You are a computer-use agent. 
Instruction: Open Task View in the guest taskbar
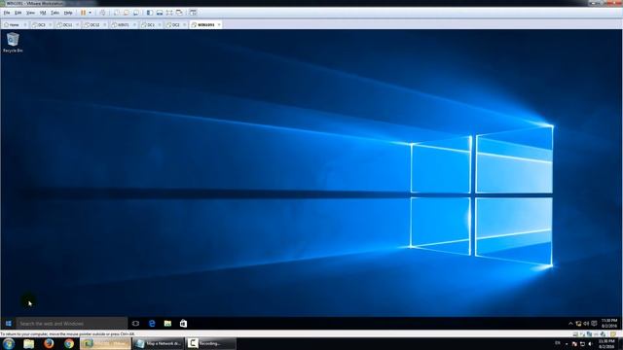click(135, 324)
